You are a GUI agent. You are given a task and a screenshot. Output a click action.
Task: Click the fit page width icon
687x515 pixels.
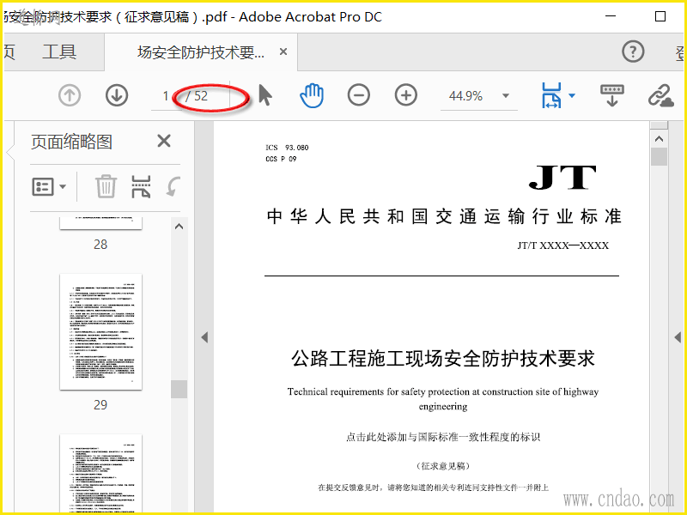click(551, 95)
